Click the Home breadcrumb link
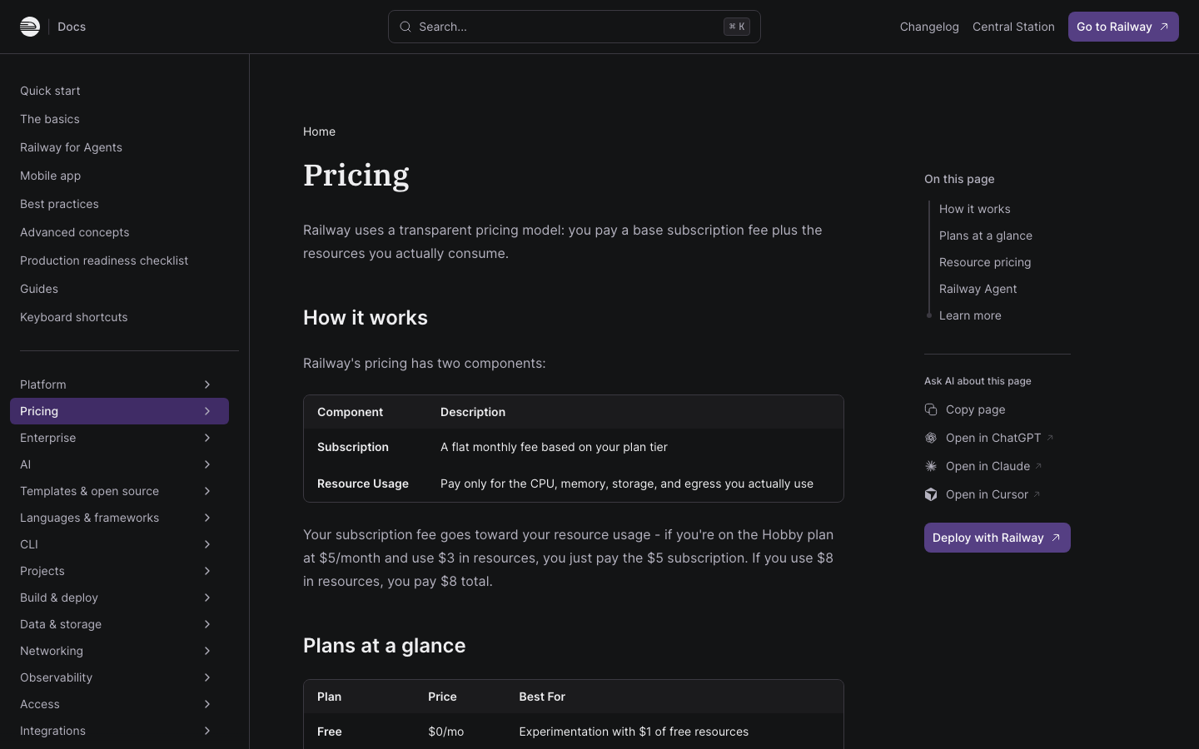Screen dimensions: 1199x749 [319, 131]
